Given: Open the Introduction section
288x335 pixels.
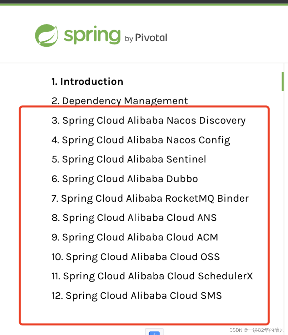Looking at the screenshot, I should point(87,81).
